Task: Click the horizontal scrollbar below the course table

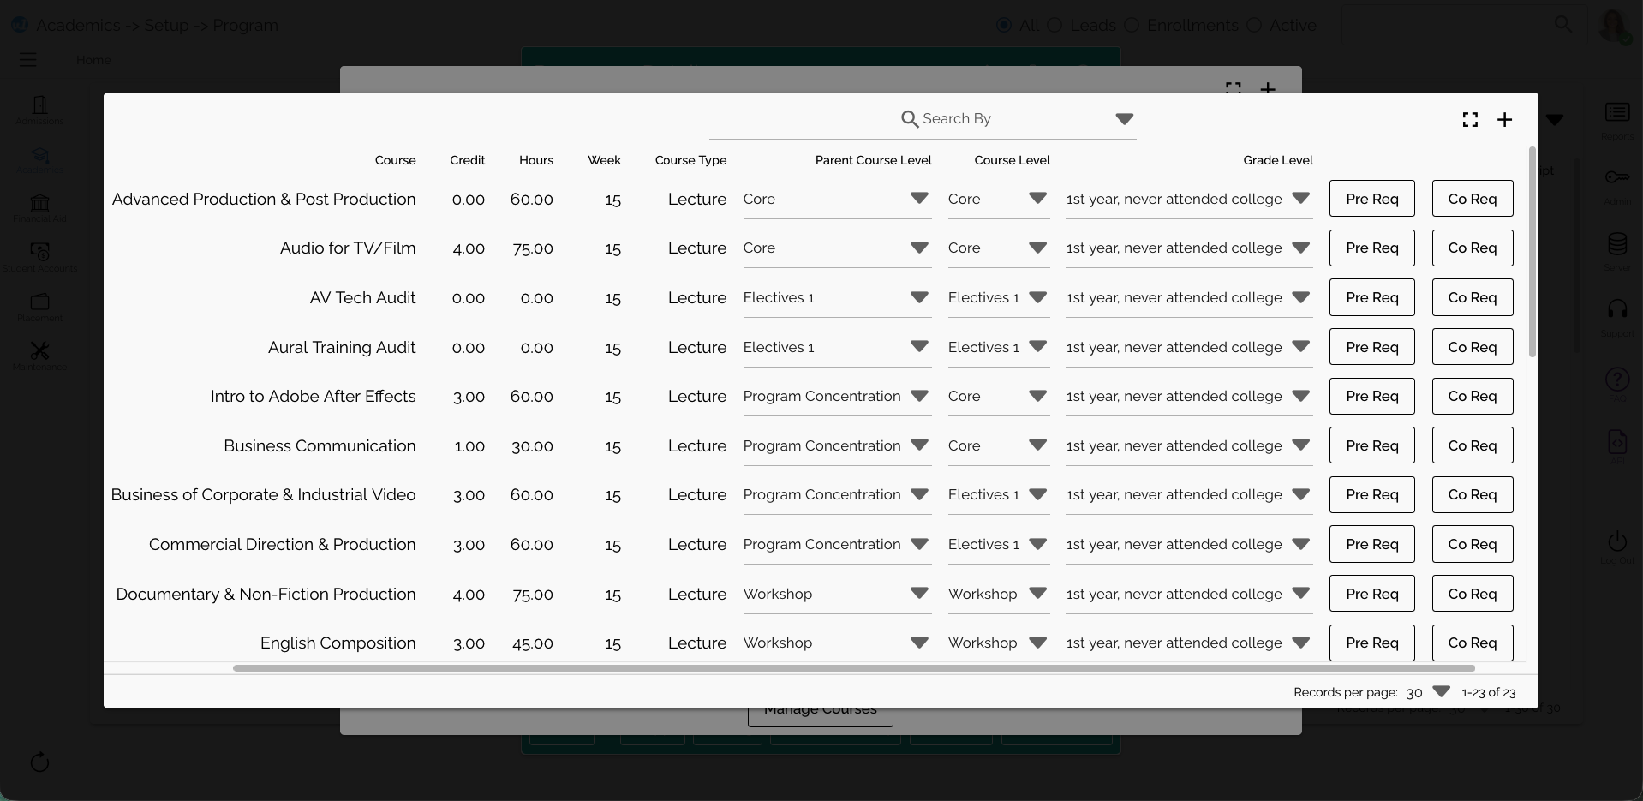Action: pos(853,668)
